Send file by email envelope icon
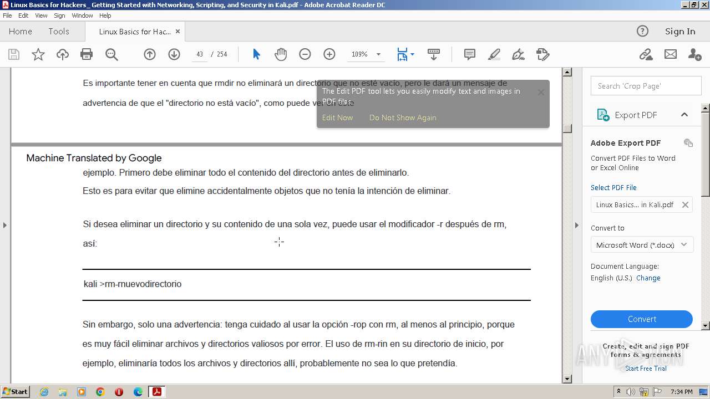 pos(671,54)
